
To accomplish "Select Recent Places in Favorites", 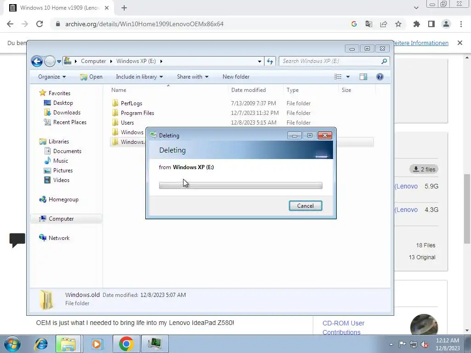I will pyautogui.click(x=65, y=122).
